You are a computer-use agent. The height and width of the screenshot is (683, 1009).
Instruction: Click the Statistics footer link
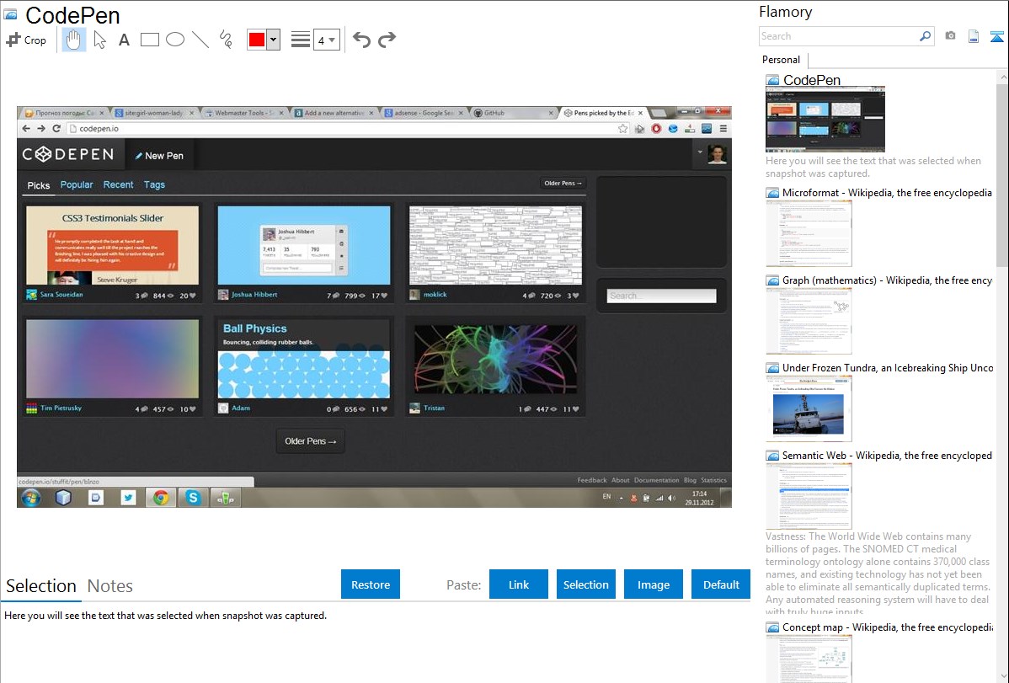[x=713, y=480]
